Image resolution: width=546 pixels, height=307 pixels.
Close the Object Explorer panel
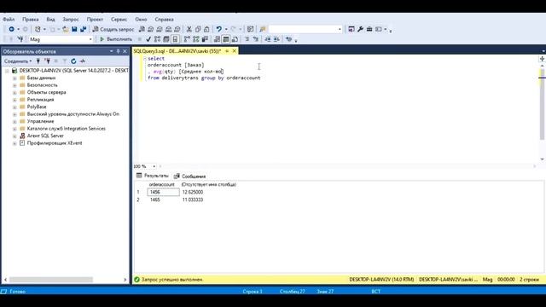[x=125, y=51]
